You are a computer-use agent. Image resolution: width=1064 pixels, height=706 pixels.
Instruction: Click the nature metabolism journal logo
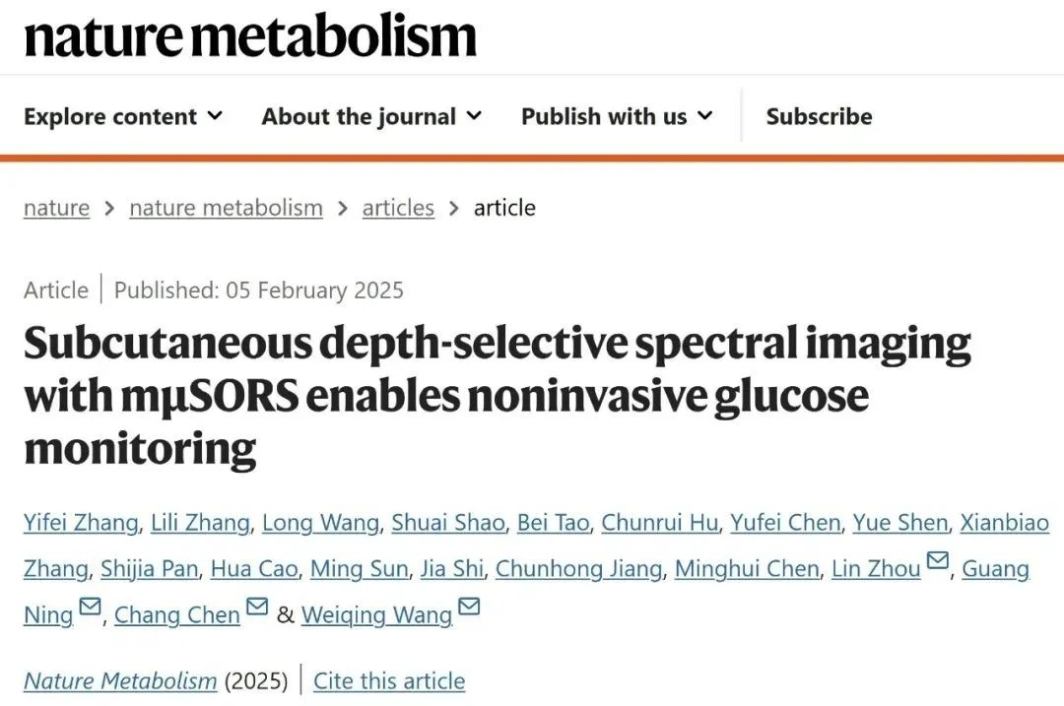[250, 35]
